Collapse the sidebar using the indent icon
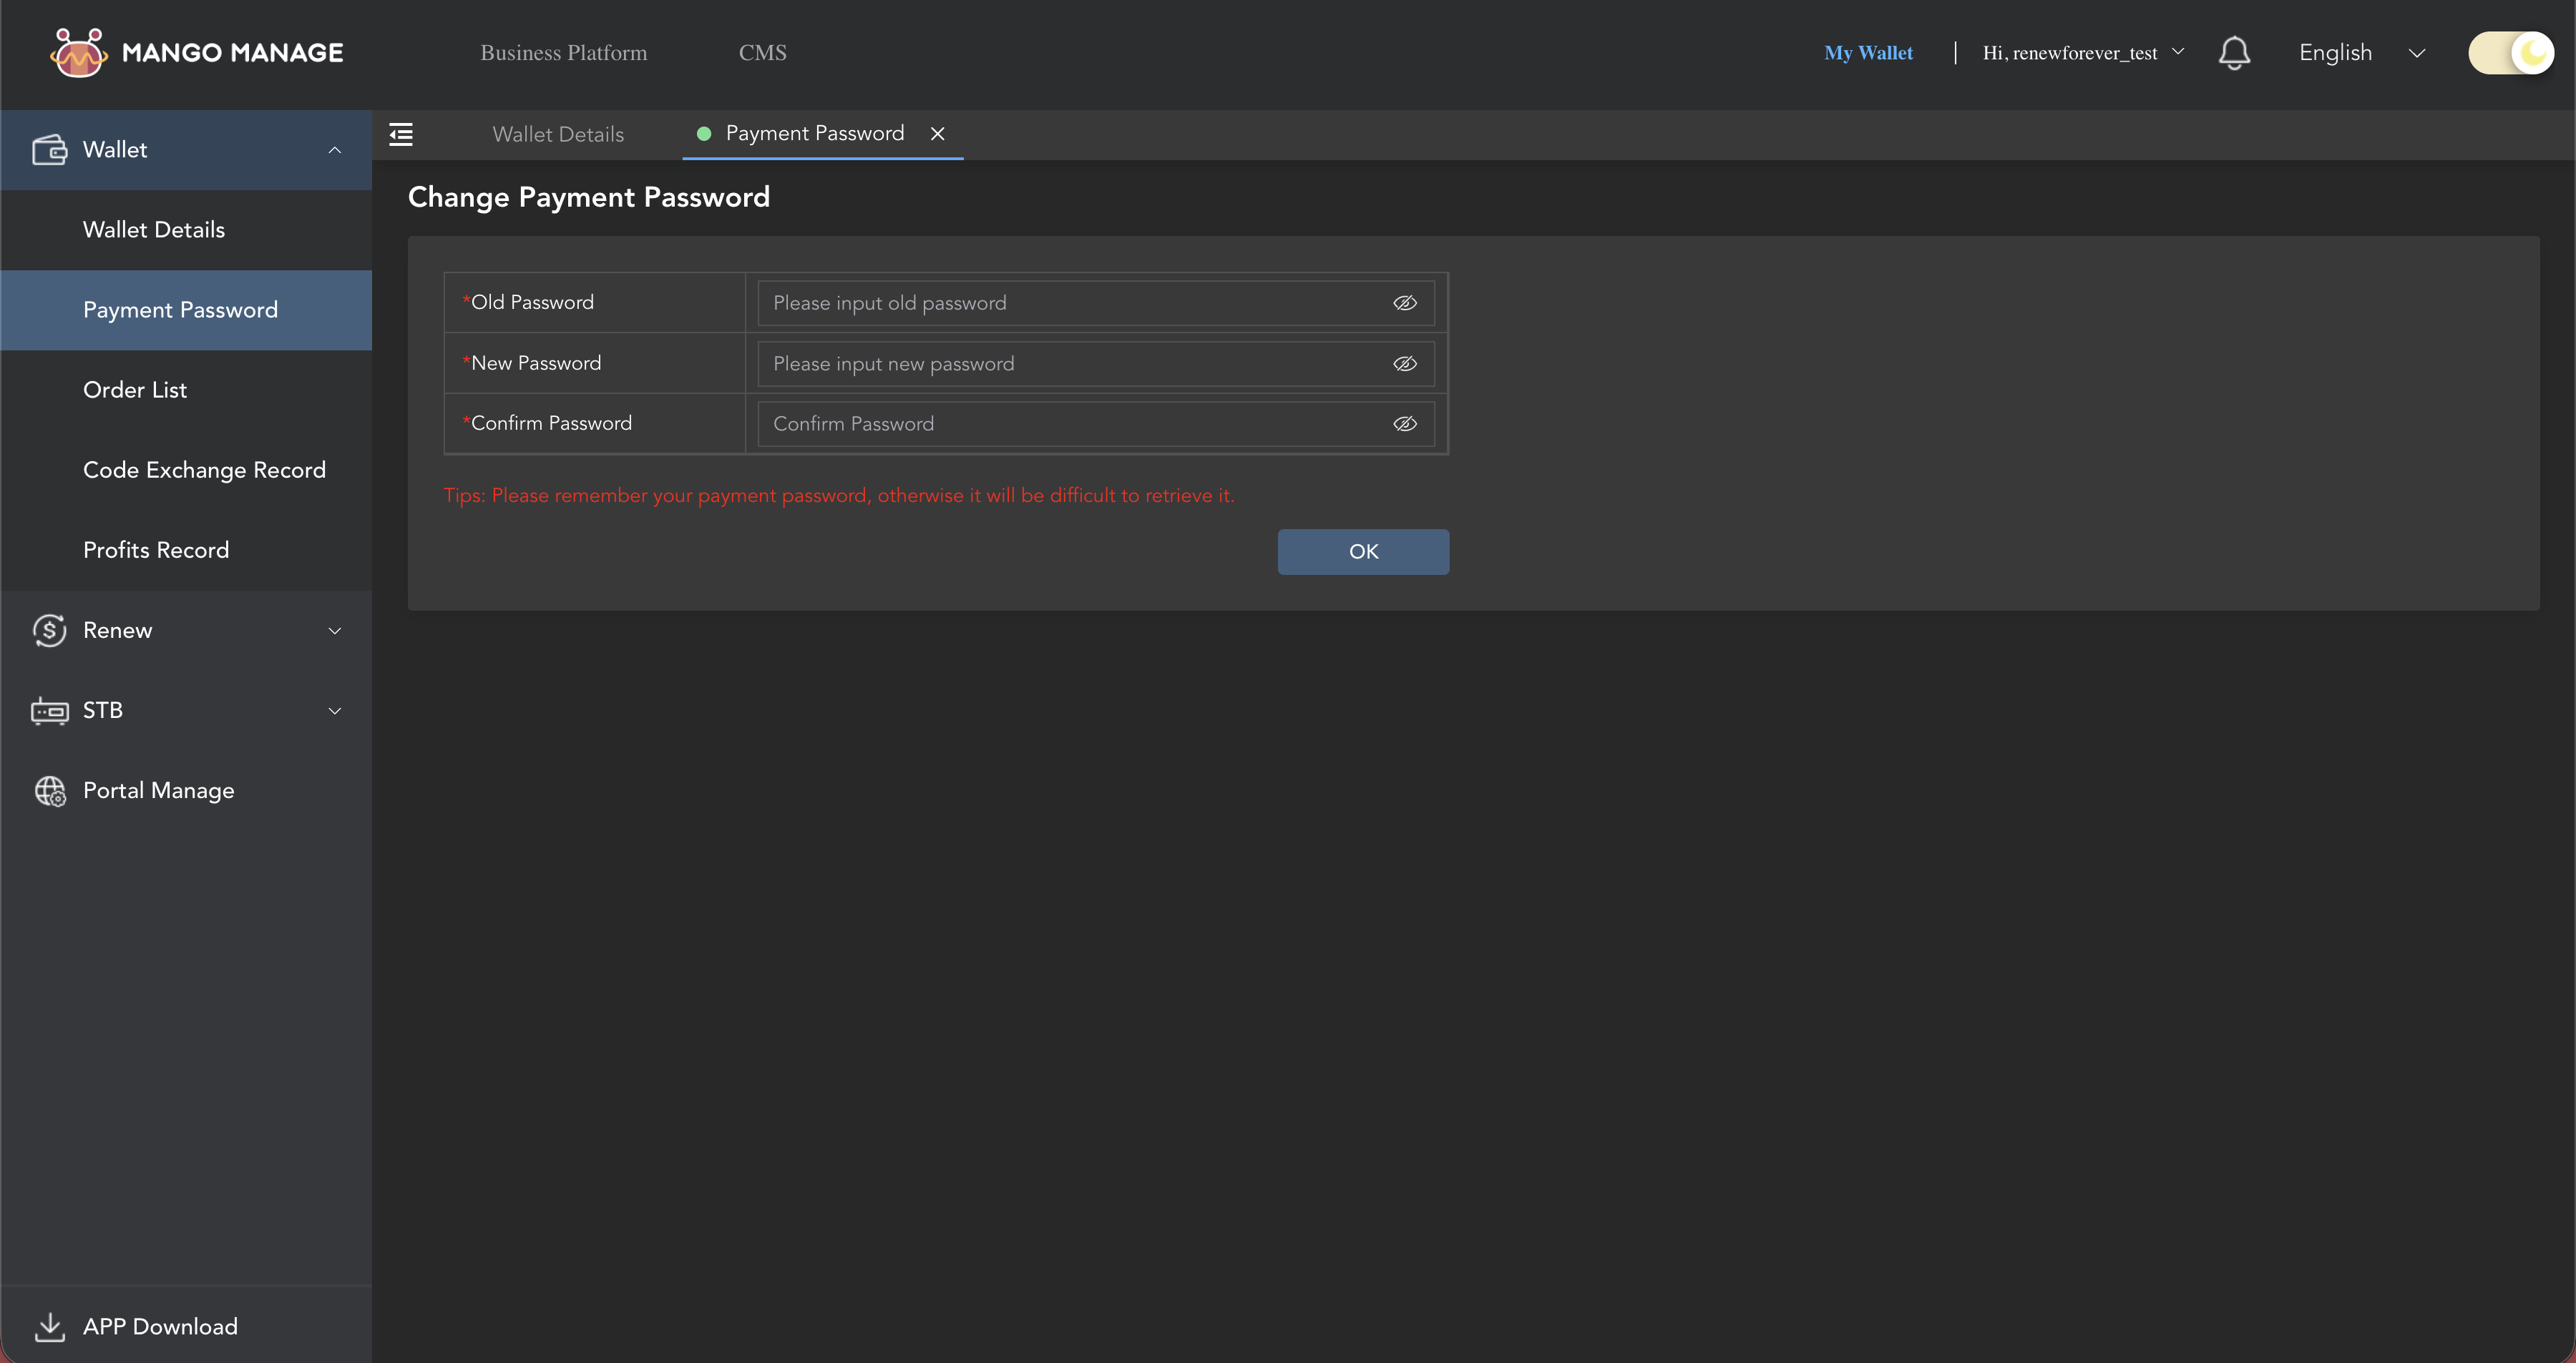This screenshot has height=1363, width=2576. [x=401, y=133]
